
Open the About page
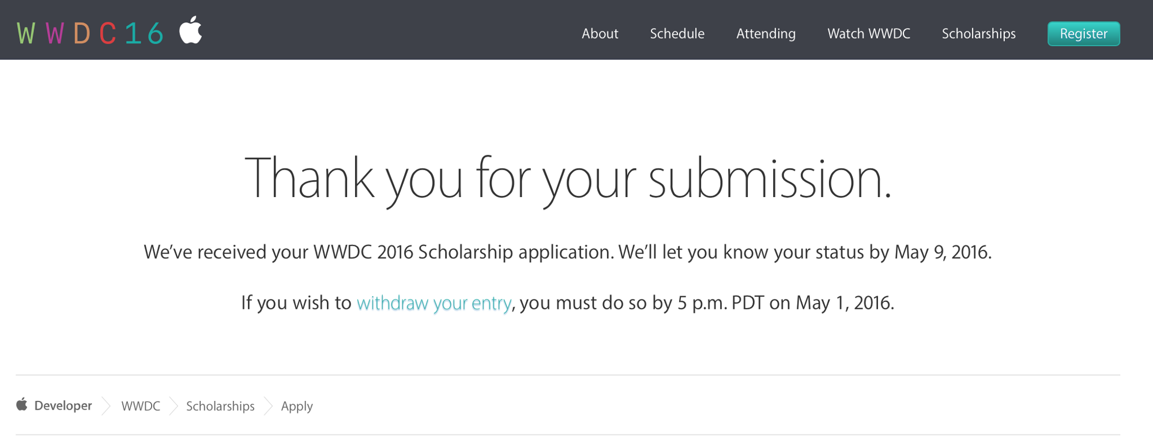[x=600, y=33]
